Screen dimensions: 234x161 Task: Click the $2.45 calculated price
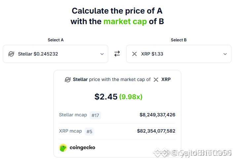click(x=106, y=97)
